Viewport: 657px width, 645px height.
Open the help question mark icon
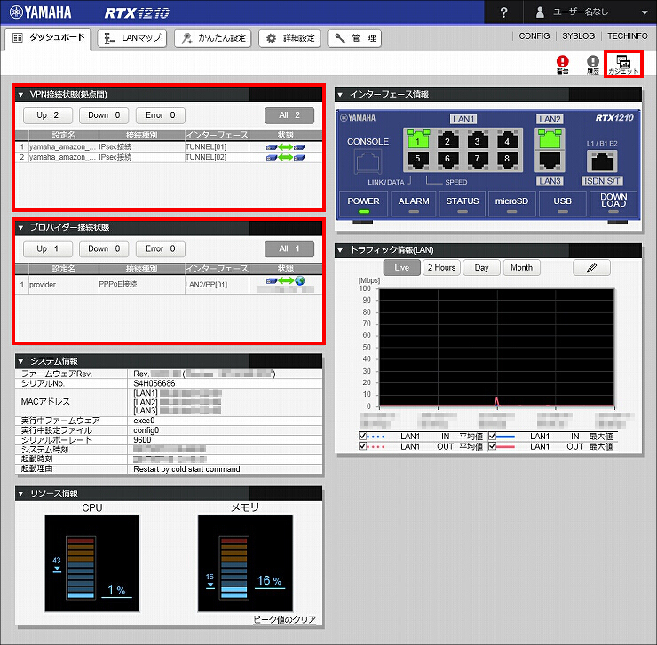503,12
